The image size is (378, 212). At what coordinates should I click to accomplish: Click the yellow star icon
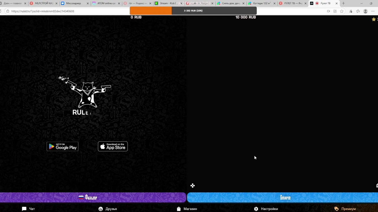(x=374, y=19)
